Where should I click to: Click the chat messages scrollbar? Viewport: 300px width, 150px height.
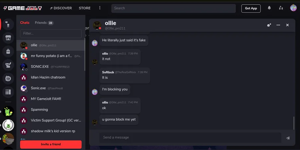coord(294,123)
